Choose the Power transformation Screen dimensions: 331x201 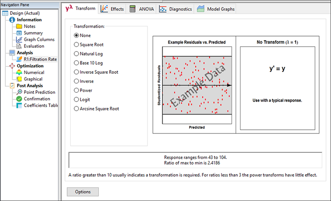83,90
